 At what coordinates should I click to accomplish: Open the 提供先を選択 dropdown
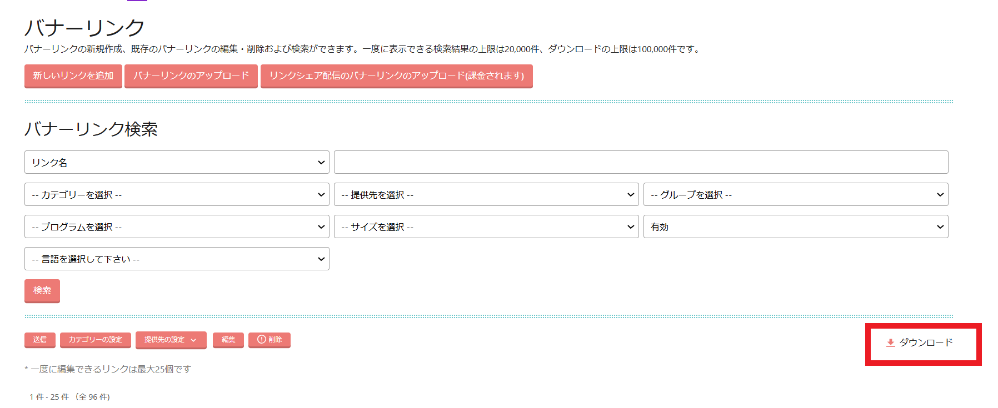(x=486, y=194)
